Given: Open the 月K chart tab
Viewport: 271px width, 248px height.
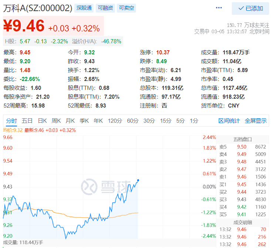Looking at the screenshot, I should pos(70,120).
